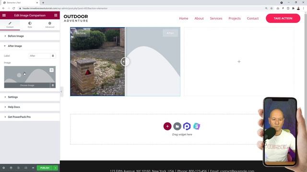The height and width of the screenshot is (172, 307).
Task: Open Elementor page settings gear
Action: pyautogui.click(x=4, y=168)
